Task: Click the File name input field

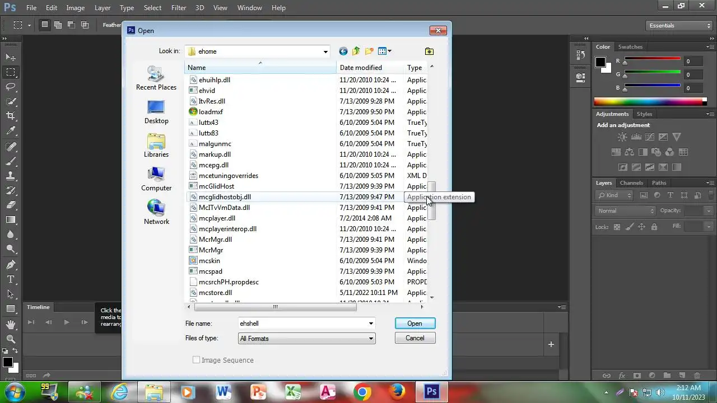Action: (x=302, y=324)
